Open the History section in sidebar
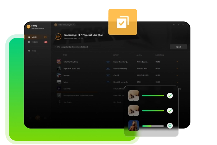This screenshot has width=217, height=145. tap(34, 42)
